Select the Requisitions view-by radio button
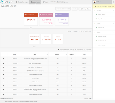The image size is (115, 103). pyautogui.click(x=76, y=50)
